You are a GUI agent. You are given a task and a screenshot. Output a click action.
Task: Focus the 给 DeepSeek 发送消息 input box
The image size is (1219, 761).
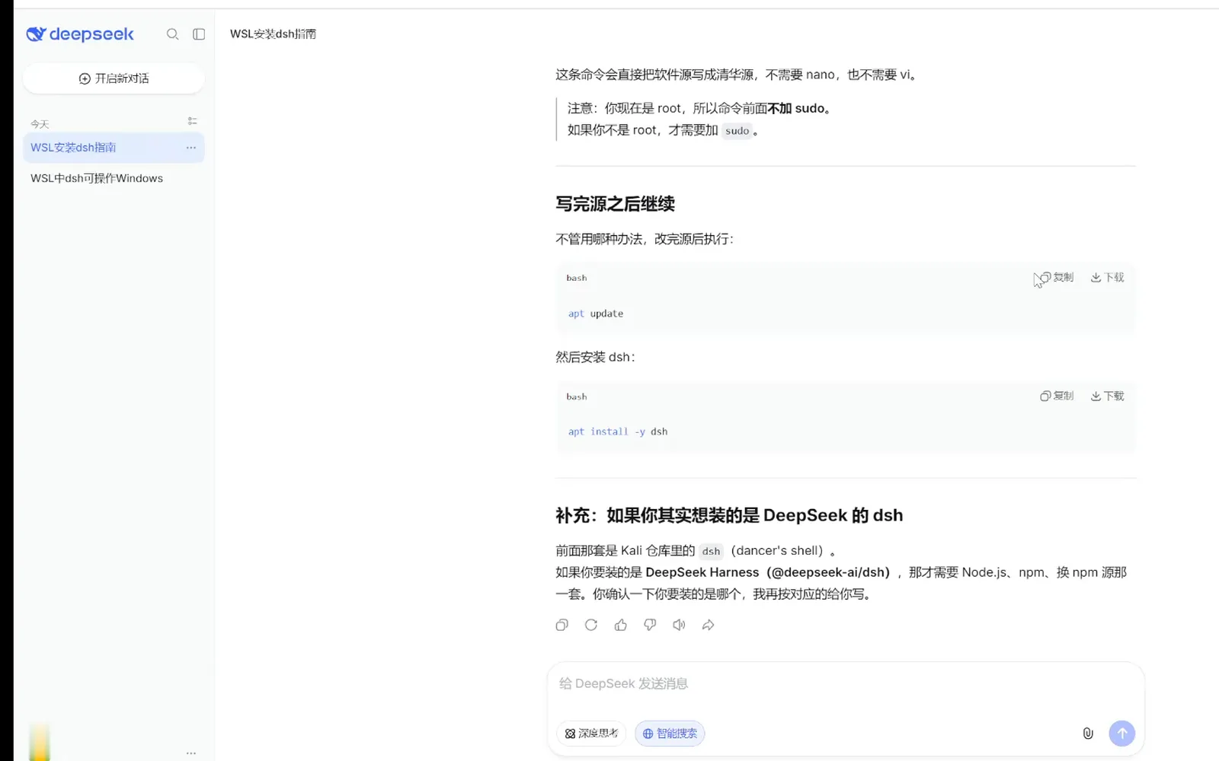point(846,684)
